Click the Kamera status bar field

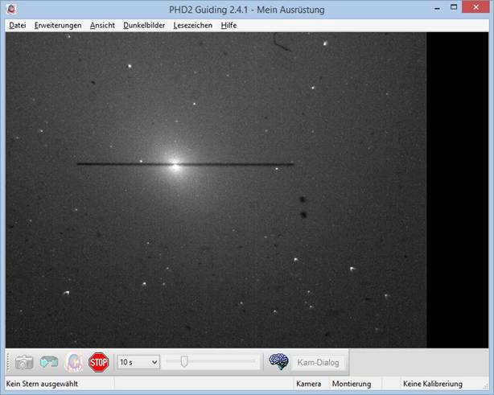[309, 384]
